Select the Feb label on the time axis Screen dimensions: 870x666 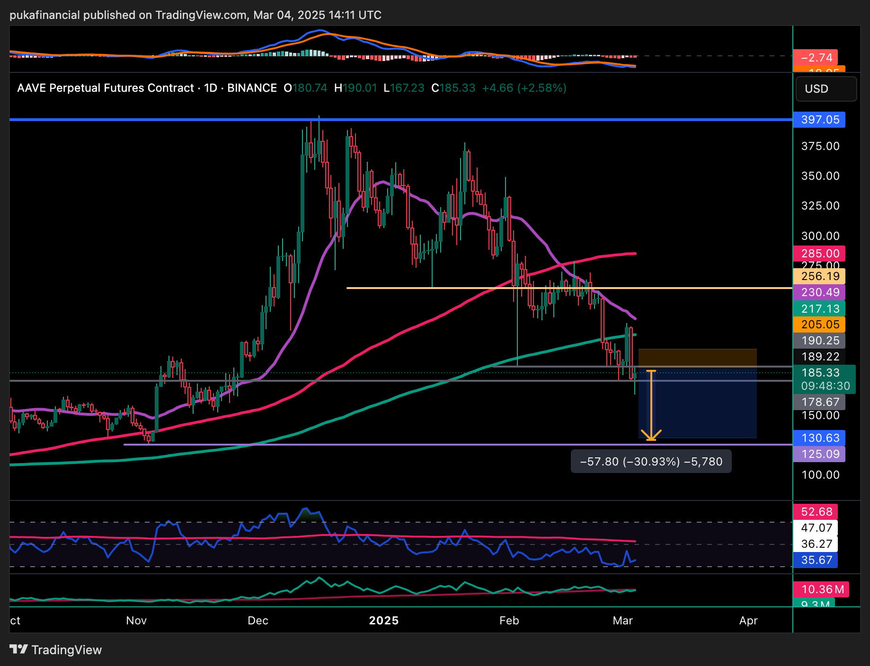pyautogui.click(x=509, y=621)
